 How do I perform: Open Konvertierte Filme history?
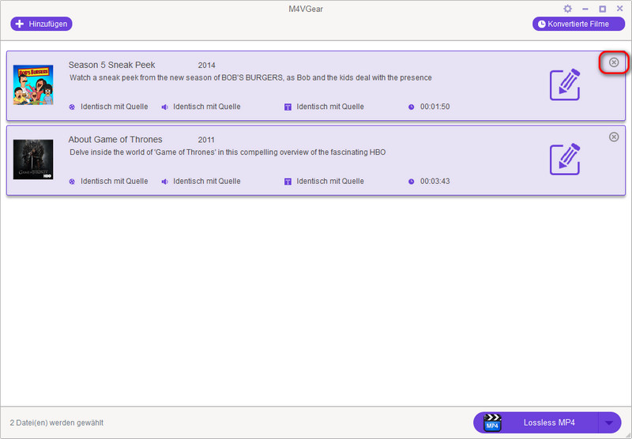tap(578, 24)
